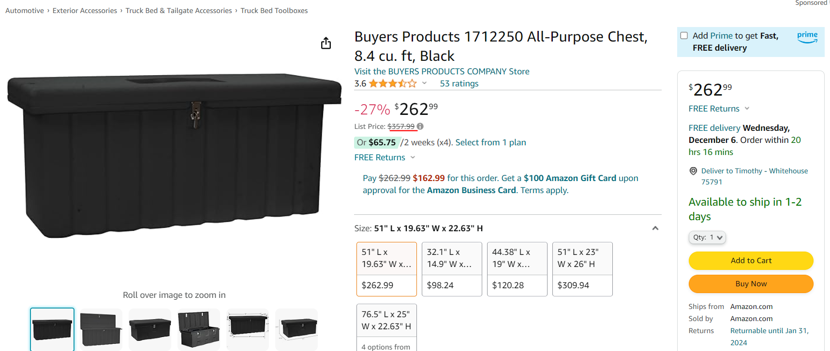Open the Qty quantity dropdown
830x351 pixels.
tap(707, 238)
